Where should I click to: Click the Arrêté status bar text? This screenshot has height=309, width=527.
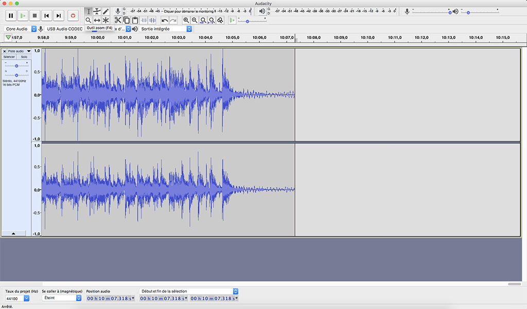click(x=7, y=306)
